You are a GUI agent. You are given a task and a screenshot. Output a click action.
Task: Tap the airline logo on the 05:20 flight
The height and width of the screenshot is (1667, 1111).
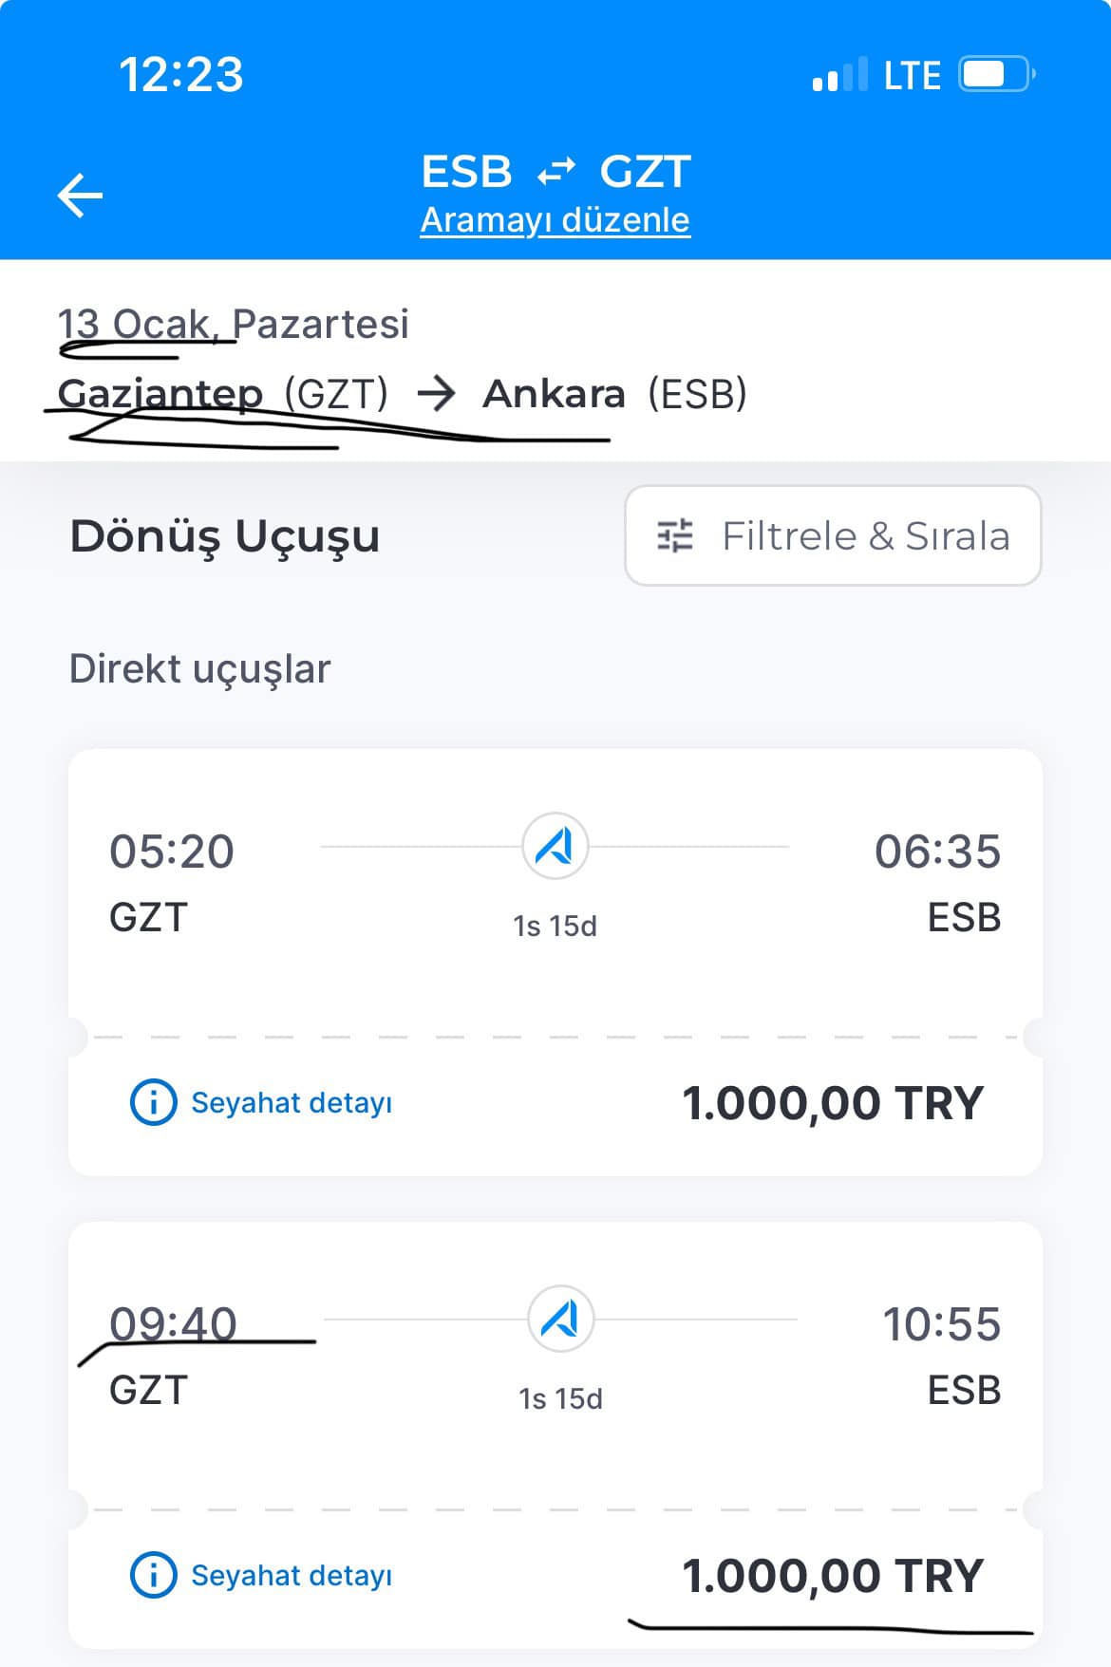[x=555, y=846]
